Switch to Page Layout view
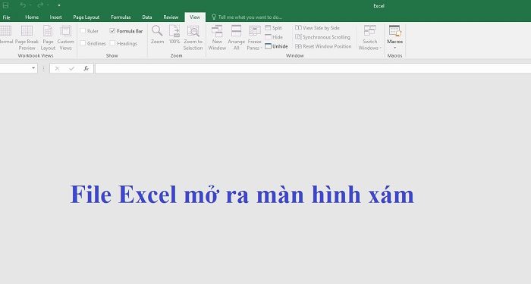The image size is (531, 284). point(48,38)
